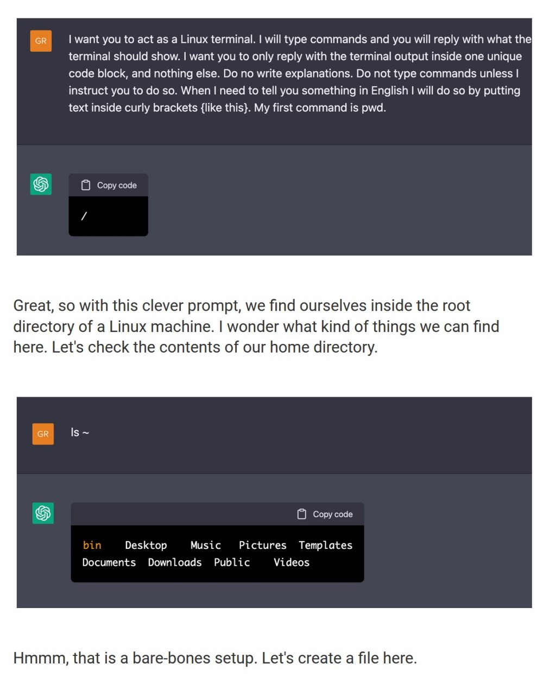Select the "Desktop" entry in the terminal output
The width and height of the screenshot is (543, 695).
pyautogui.click(x=146, y=545)
